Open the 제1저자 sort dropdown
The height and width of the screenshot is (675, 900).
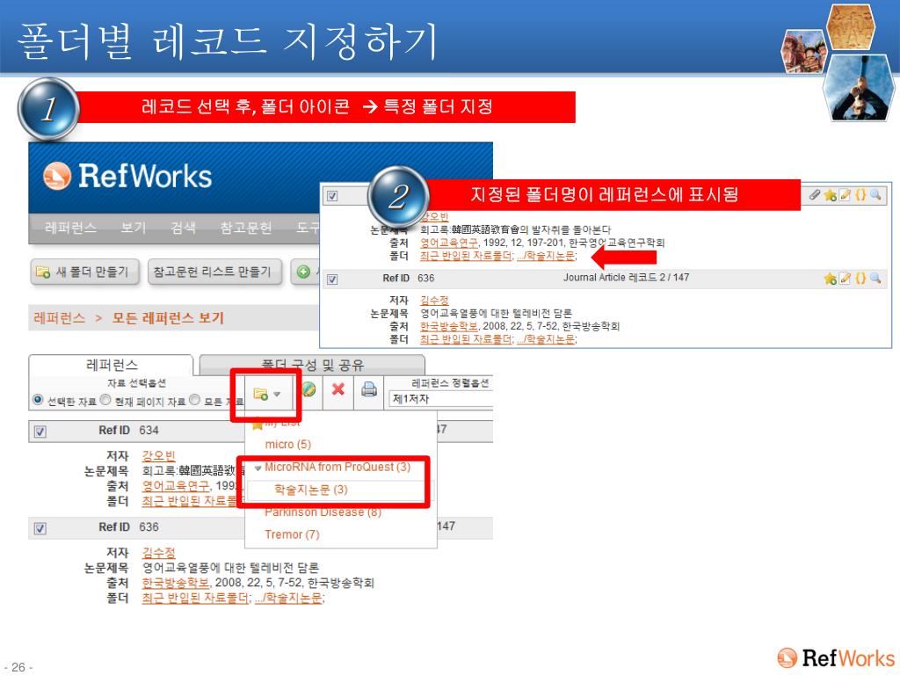[x=440, y=399]
